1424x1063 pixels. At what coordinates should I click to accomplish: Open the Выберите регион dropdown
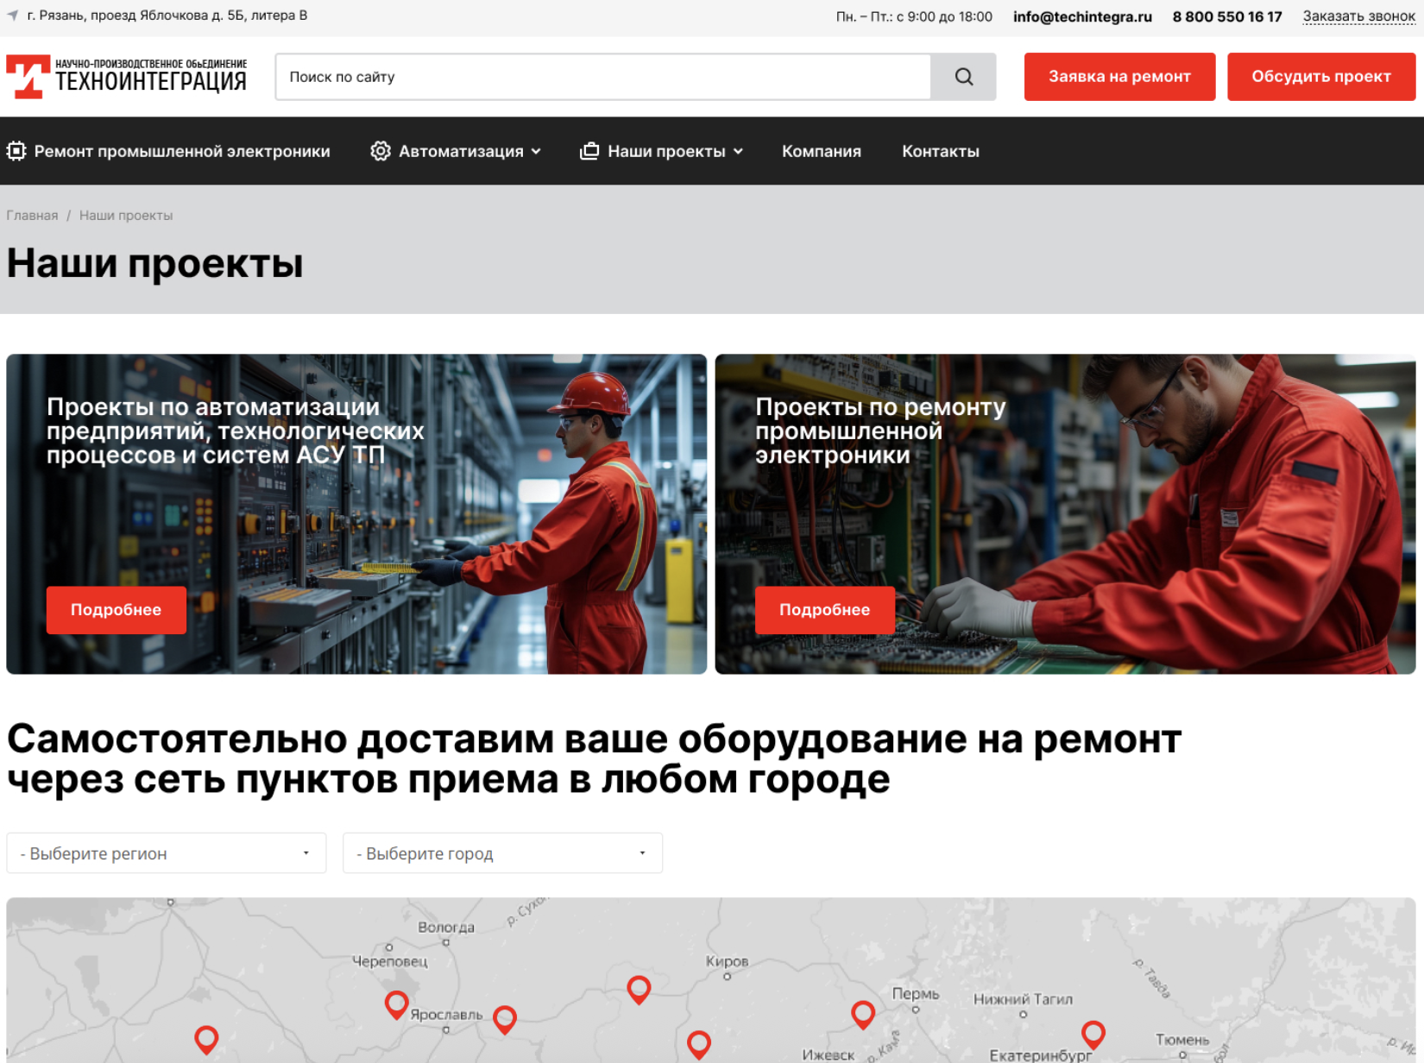(x=167, y=853)
